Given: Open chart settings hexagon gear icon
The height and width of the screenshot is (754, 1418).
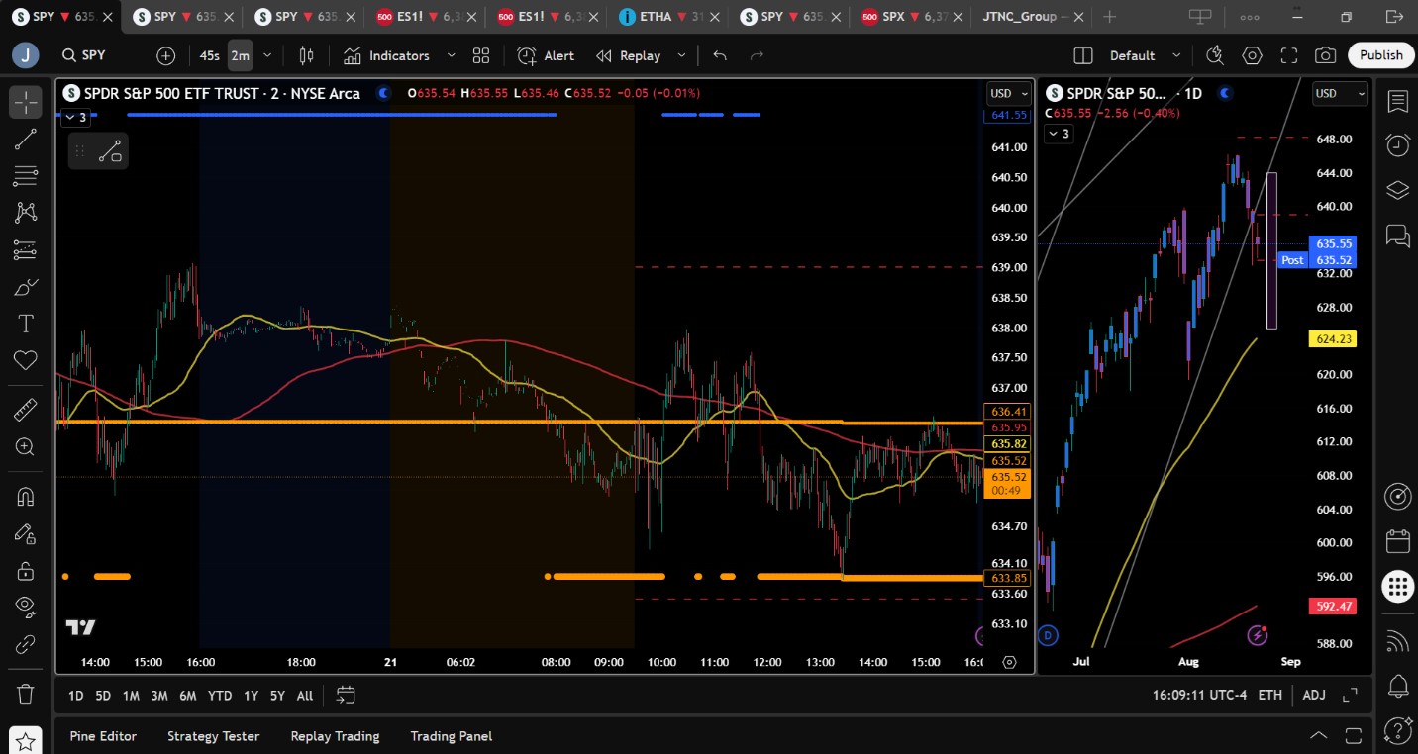Looking at the screenshot, I should [x=1253, y=56].
